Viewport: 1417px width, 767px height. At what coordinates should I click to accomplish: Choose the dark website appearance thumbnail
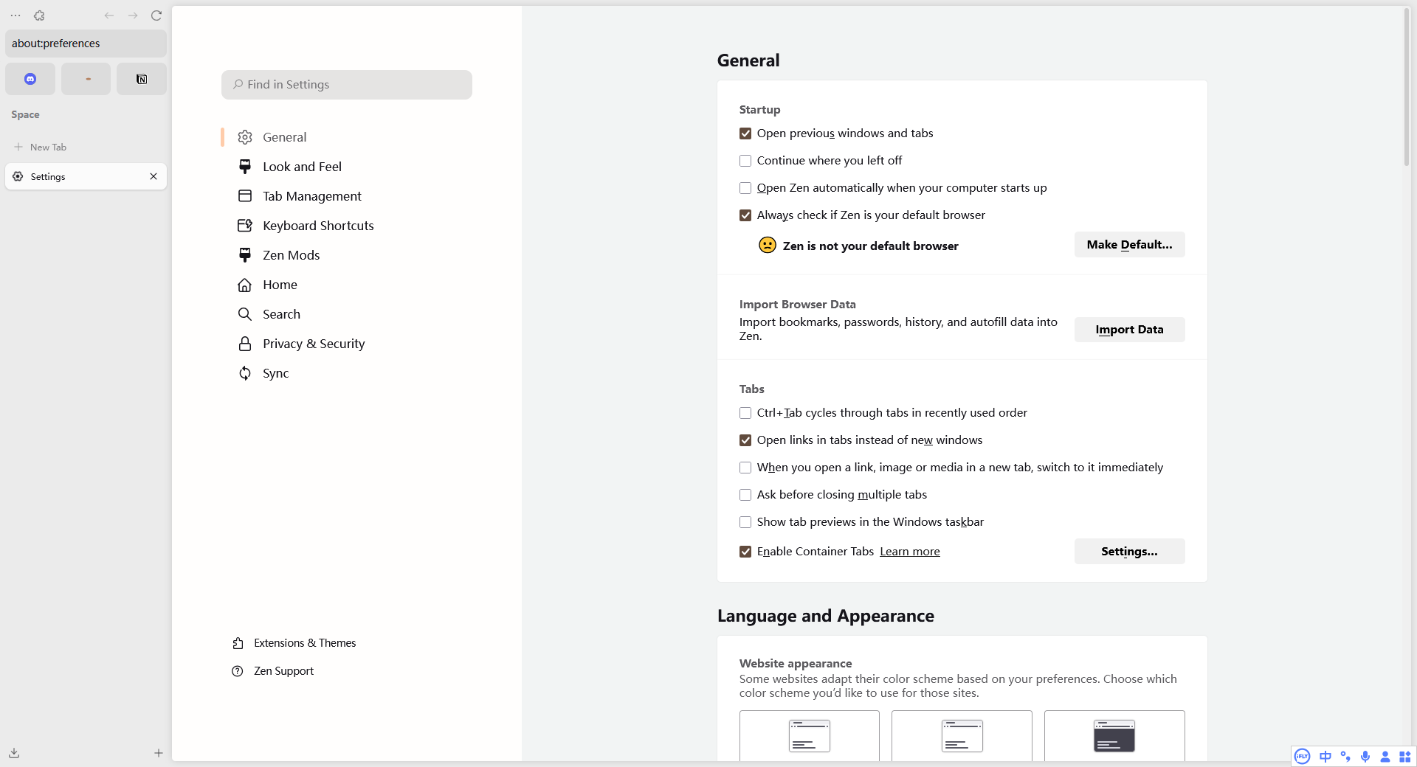click(1114, 735)
